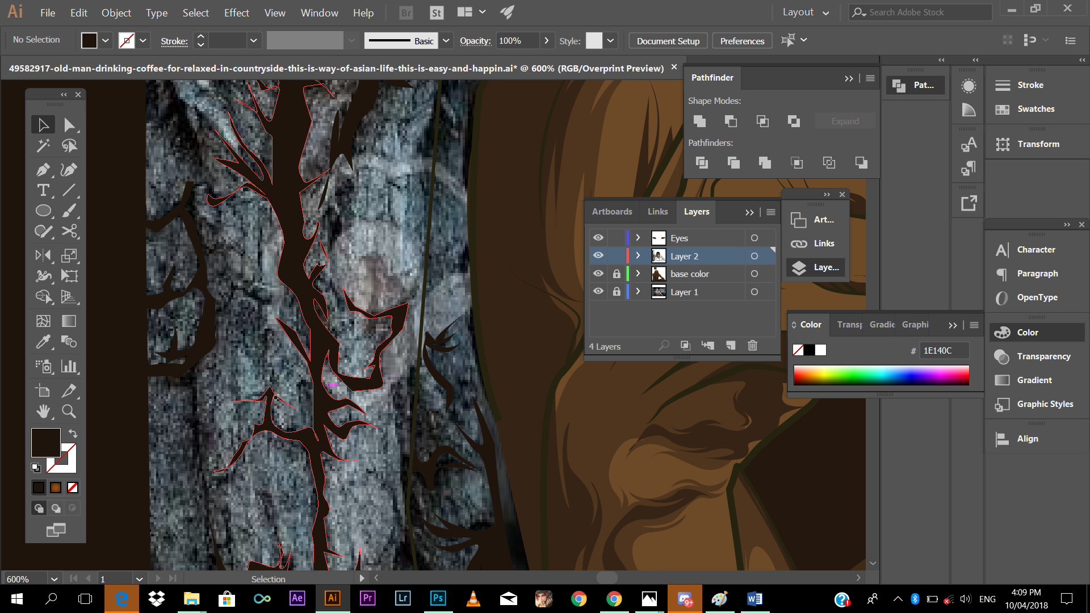The height and width of the screenshot is (613, 1090).
Task: Click the target circle for Layer 2
Action: click(x=754, y=256)
